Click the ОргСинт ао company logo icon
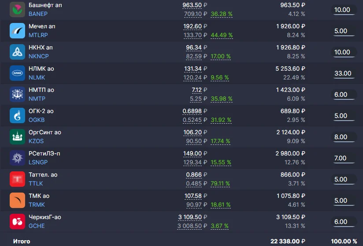This screenshot has width=363, height=246. [17, 137]
